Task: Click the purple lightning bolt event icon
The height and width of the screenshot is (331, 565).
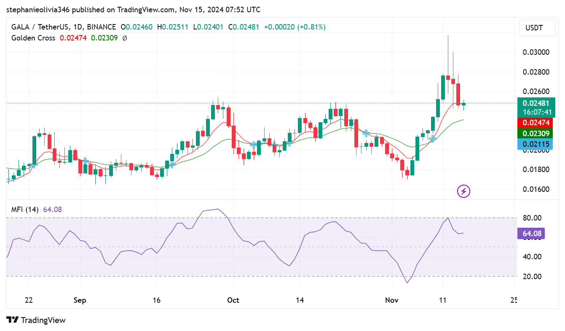Action: click(463, 191)
